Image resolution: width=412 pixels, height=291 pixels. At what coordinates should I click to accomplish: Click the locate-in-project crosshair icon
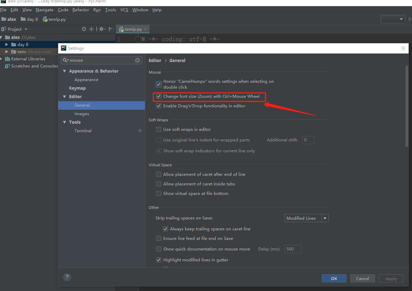point(84,29)
